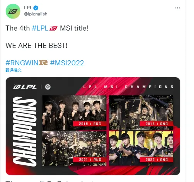The image size is (194, 182).
Task: Open the #LPL hashtag
Action: 40,28
